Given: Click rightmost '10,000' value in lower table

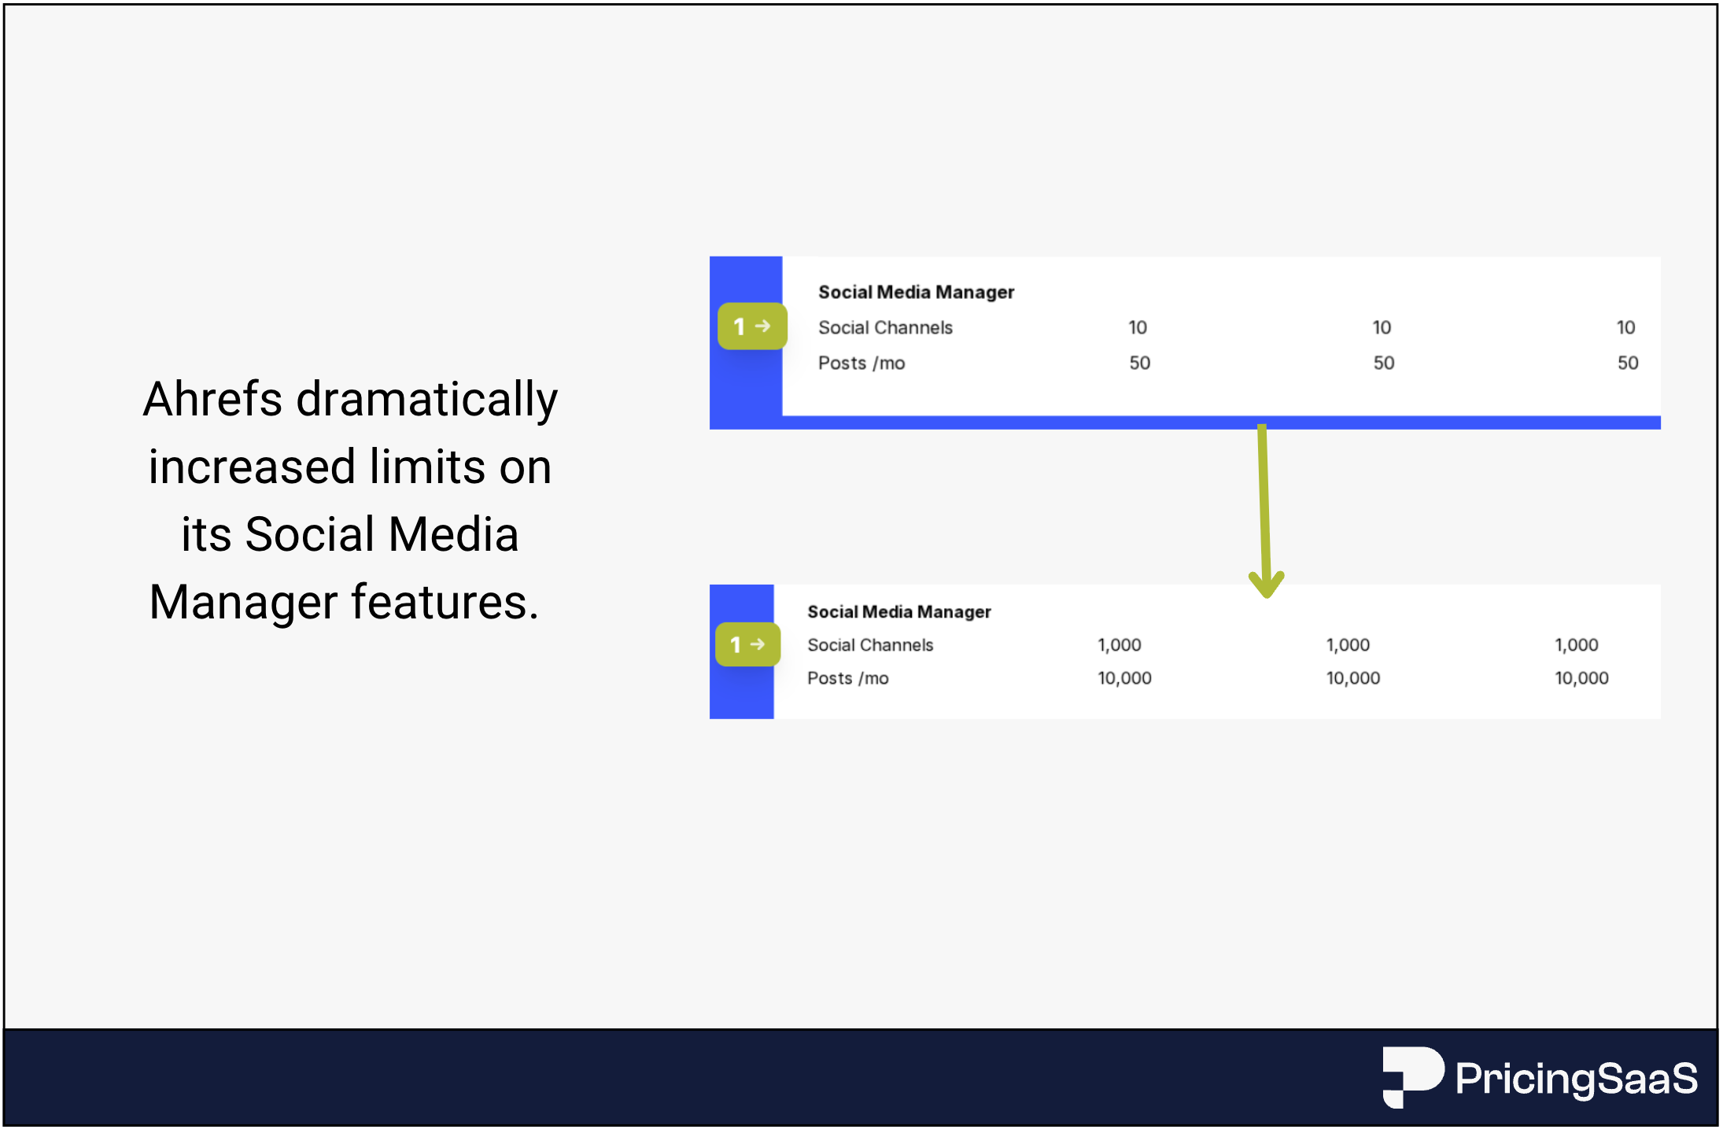Looking at the screenshot, I should (1581, 678).
